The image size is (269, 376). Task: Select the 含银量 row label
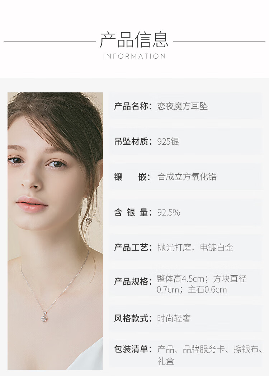pyautogui.click(x=133, y=212)
